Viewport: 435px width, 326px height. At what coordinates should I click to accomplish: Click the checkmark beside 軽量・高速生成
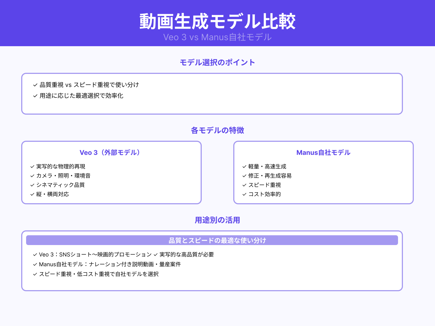(x=244, y=166)
